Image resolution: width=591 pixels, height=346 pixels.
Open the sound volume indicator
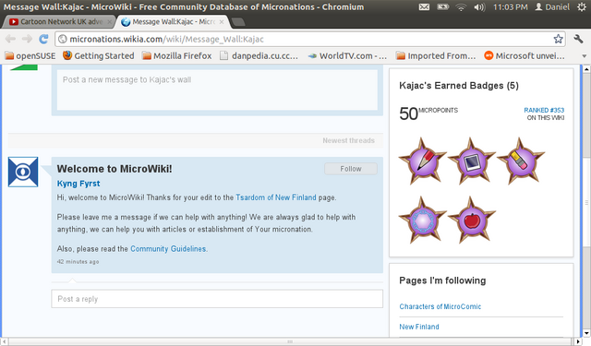[479, 6]
